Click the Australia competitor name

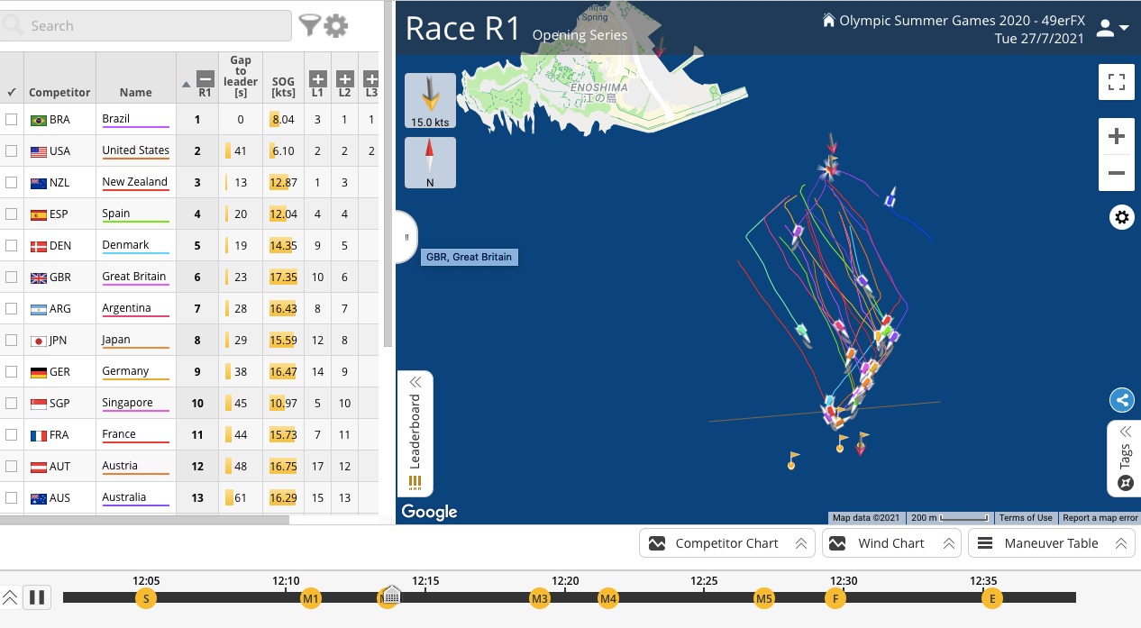tap(123, 497)
